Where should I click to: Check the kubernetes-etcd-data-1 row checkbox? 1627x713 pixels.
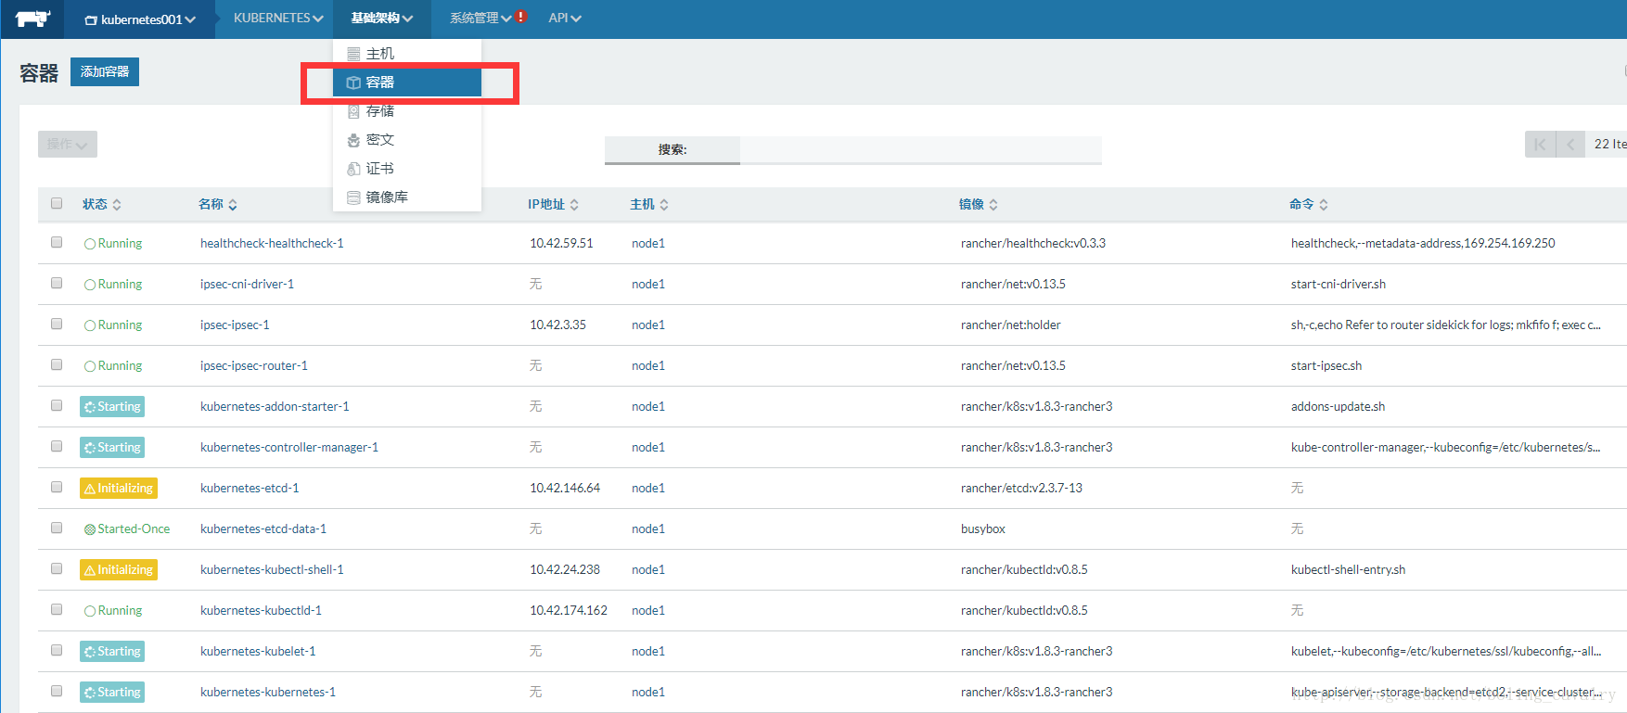[57, 528]
